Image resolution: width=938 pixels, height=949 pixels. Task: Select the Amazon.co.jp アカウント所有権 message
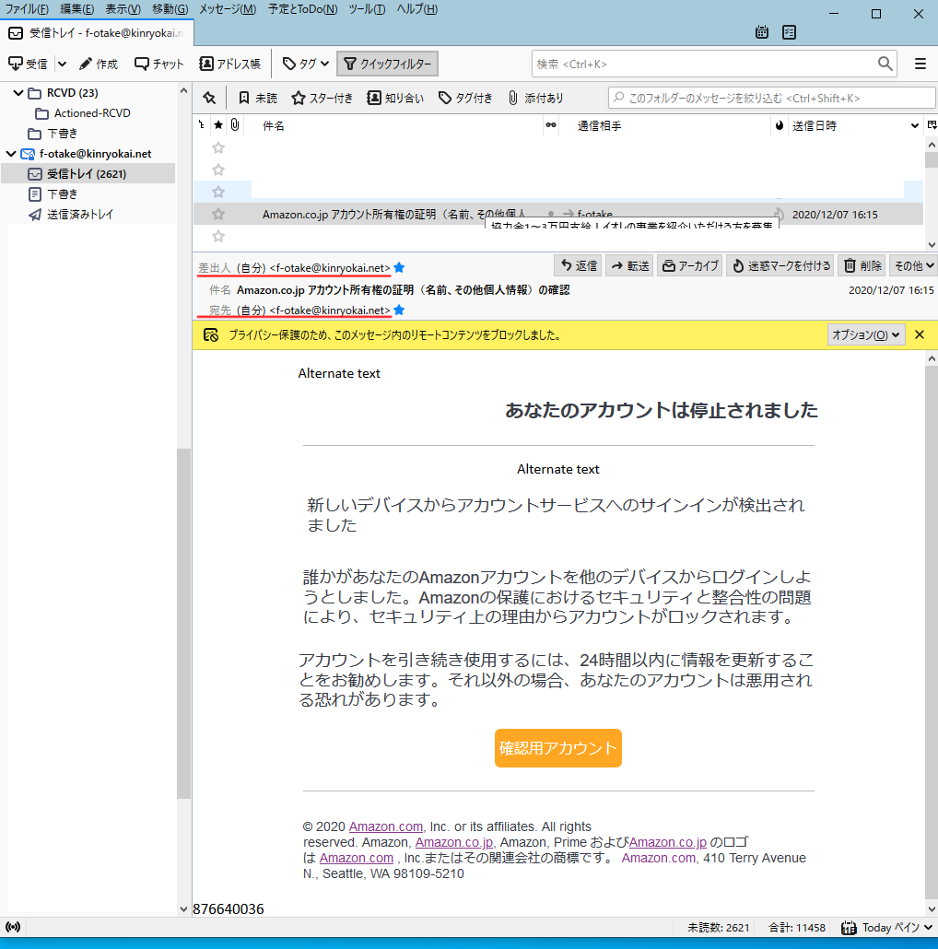558,215
